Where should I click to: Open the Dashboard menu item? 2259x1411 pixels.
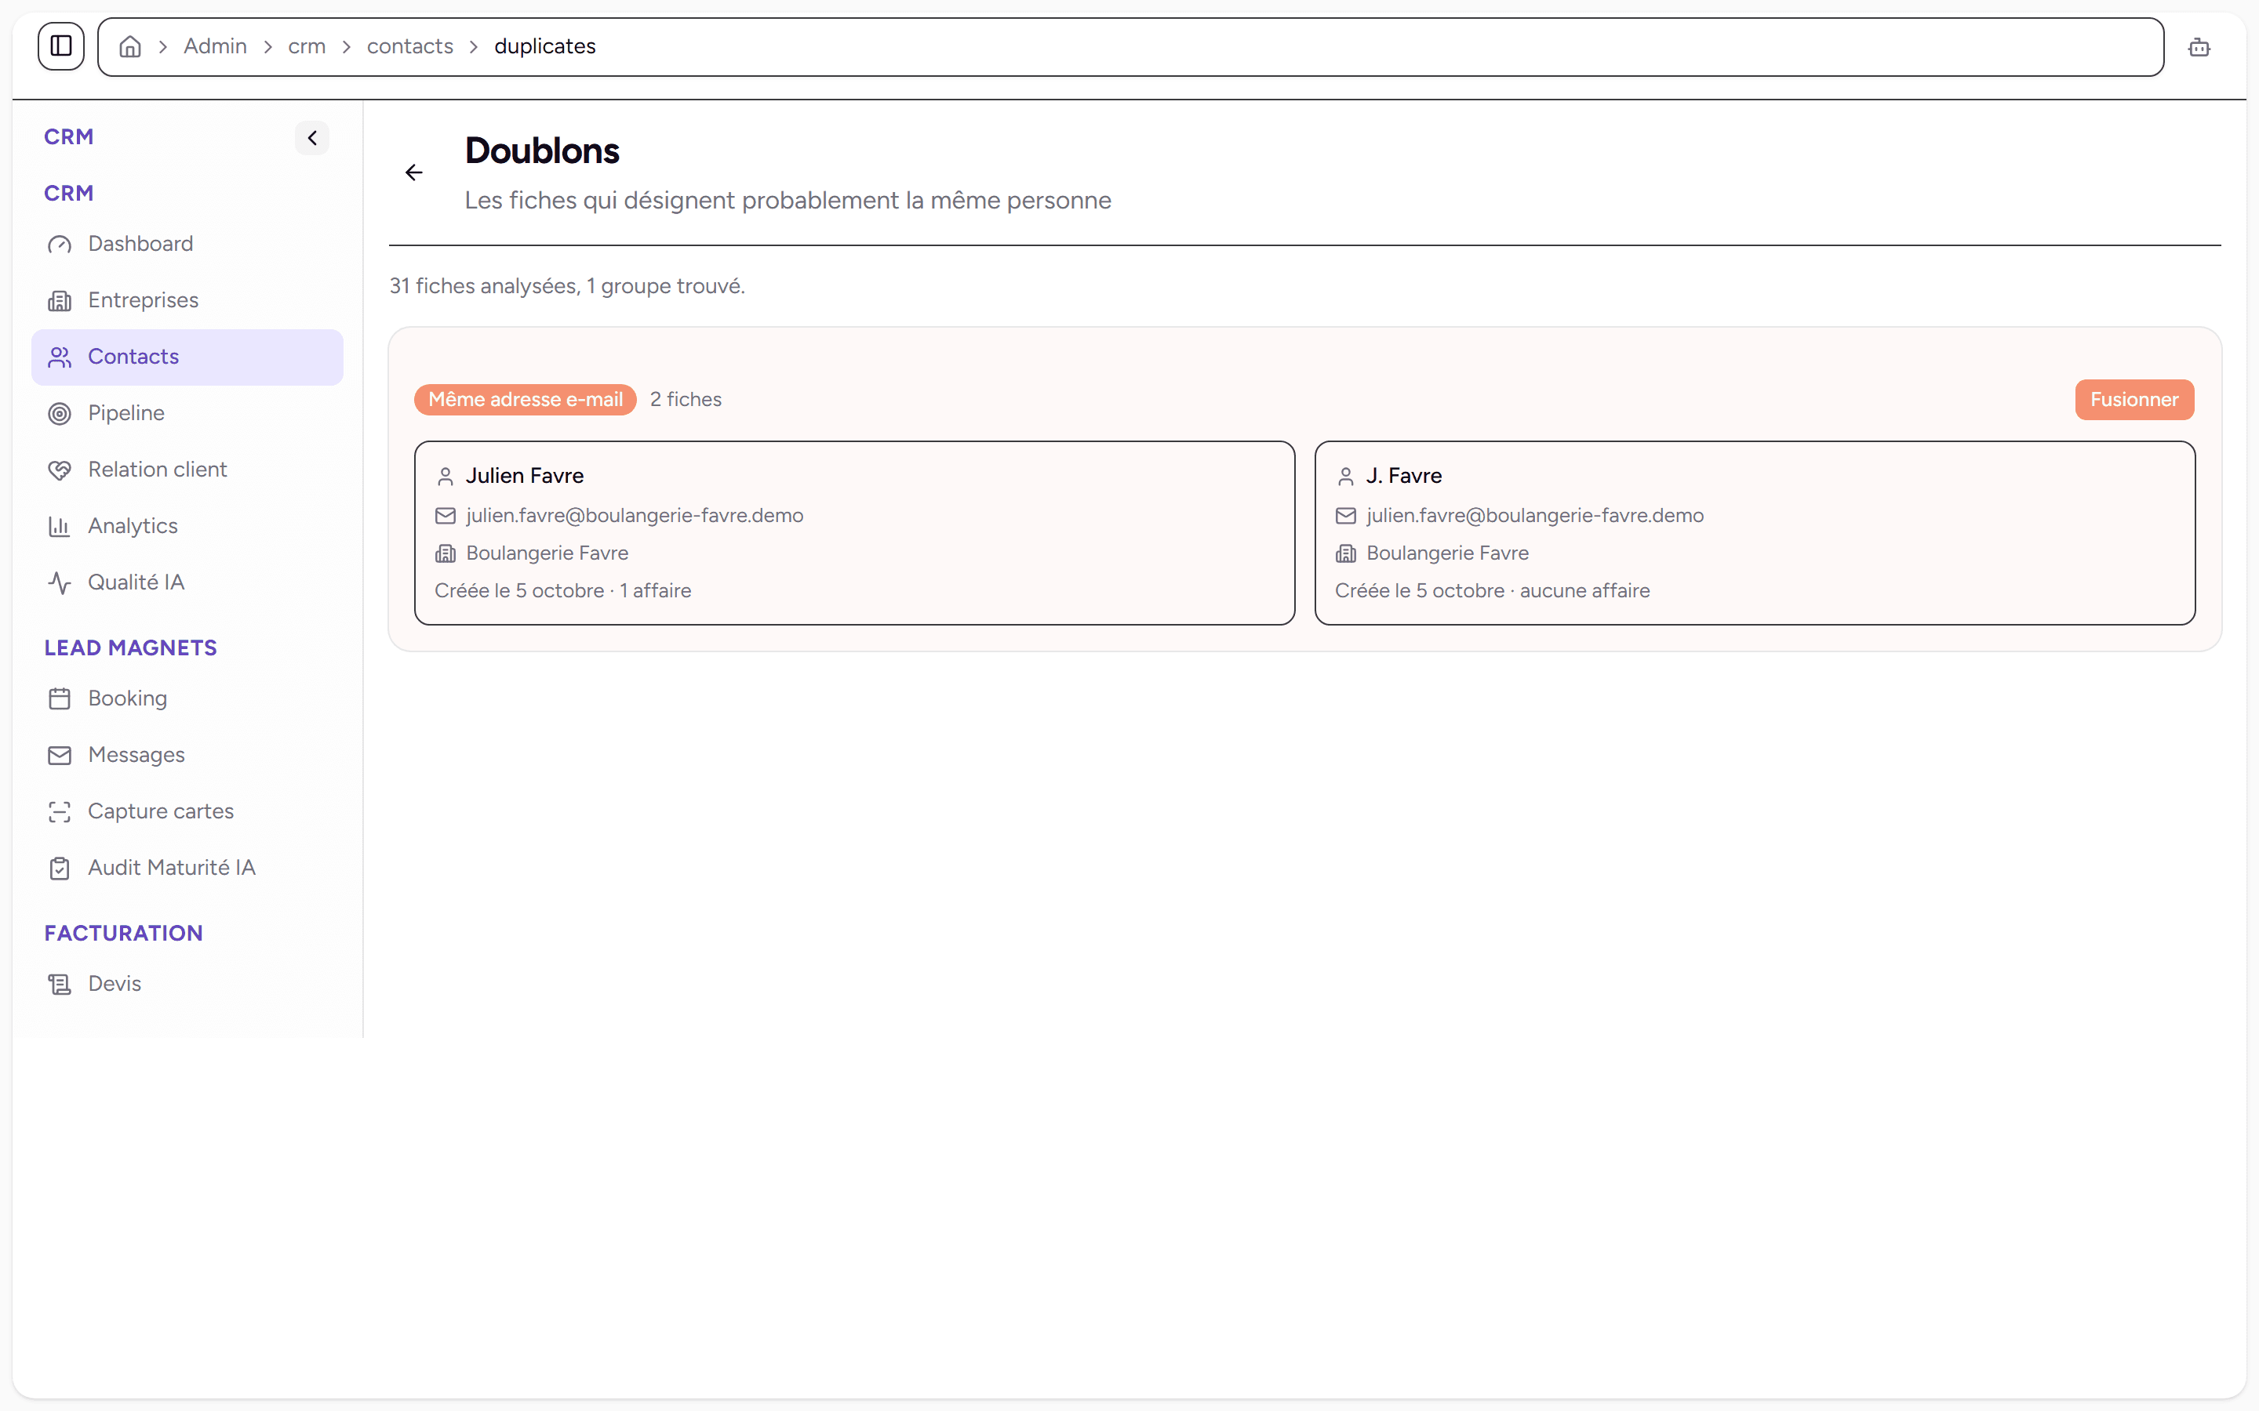point(187,245)
